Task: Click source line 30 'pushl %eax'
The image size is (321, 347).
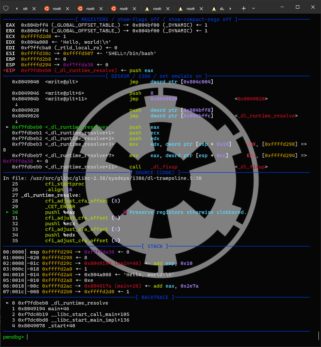Action: click(60, 212)
